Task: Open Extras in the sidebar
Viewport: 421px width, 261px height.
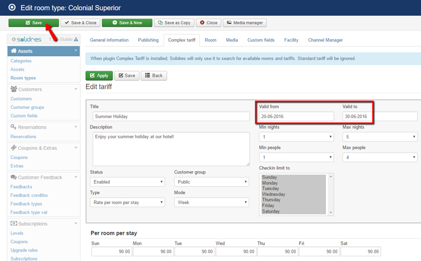Action: click(17, 166)
